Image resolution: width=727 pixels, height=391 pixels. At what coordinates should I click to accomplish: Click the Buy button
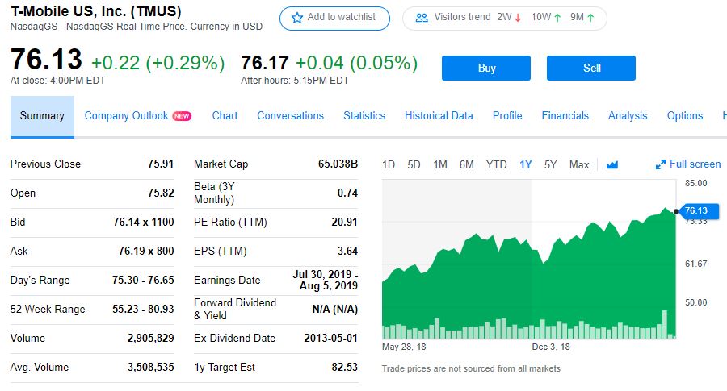point(486,68)
